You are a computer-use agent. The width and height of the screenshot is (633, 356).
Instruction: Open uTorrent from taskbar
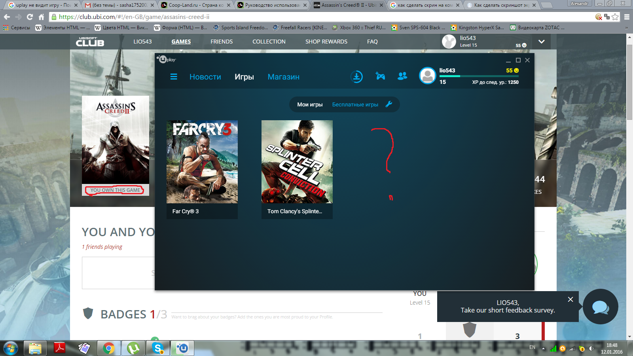click(x=133, y=348)
